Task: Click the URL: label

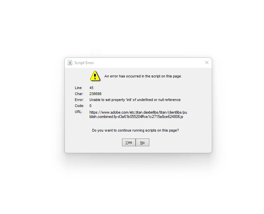Action: [78, 112]
